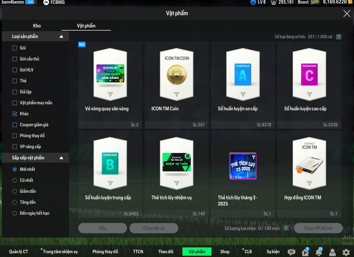354x257 pixels.
Task: Click the Chọn tất cả button
Action: coord(154,228)
